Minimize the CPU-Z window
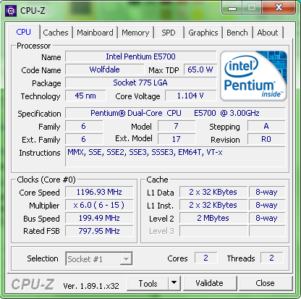The image size is (301, 299). [232, 9]
